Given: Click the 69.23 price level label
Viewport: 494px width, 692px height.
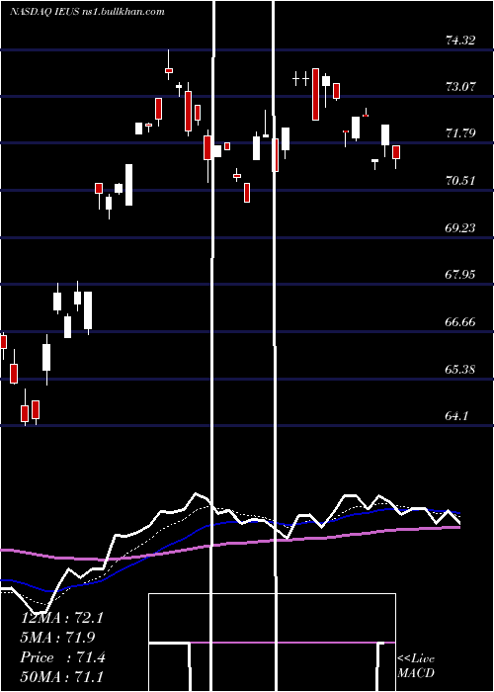Looking at the screenshot, I should tap(460, 227).
